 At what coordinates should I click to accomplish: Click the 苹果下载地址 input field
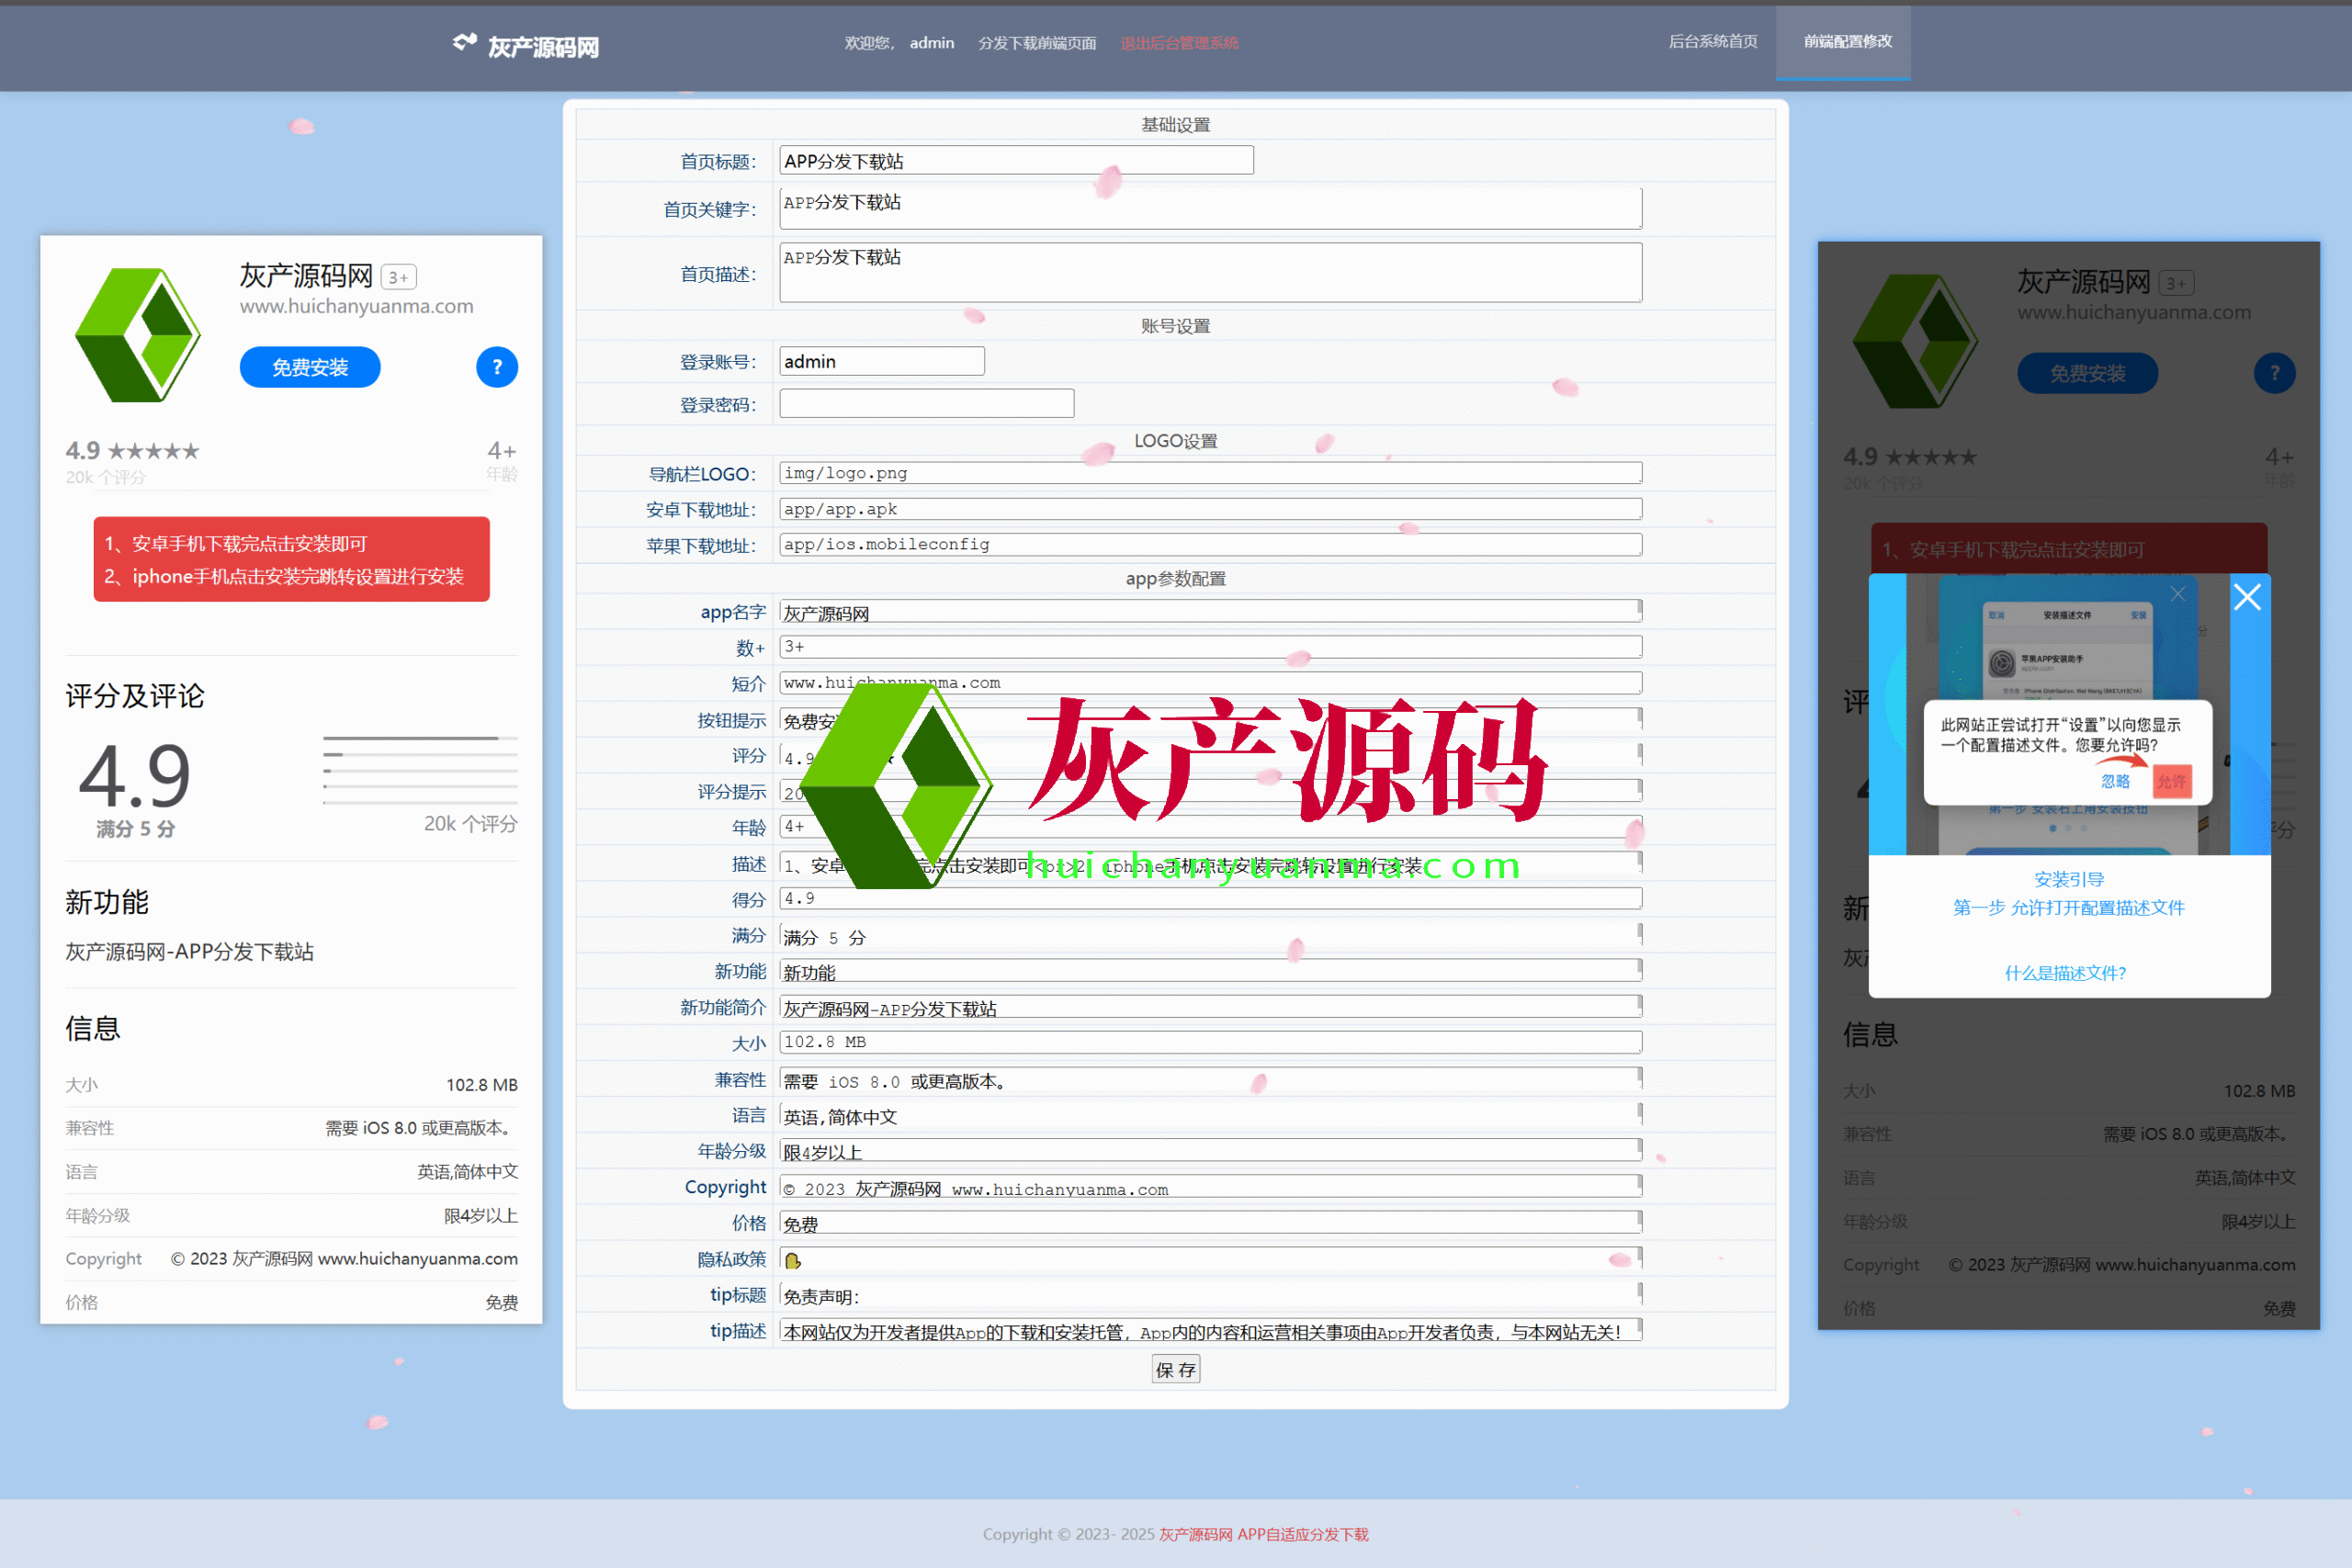point(1210,545)
